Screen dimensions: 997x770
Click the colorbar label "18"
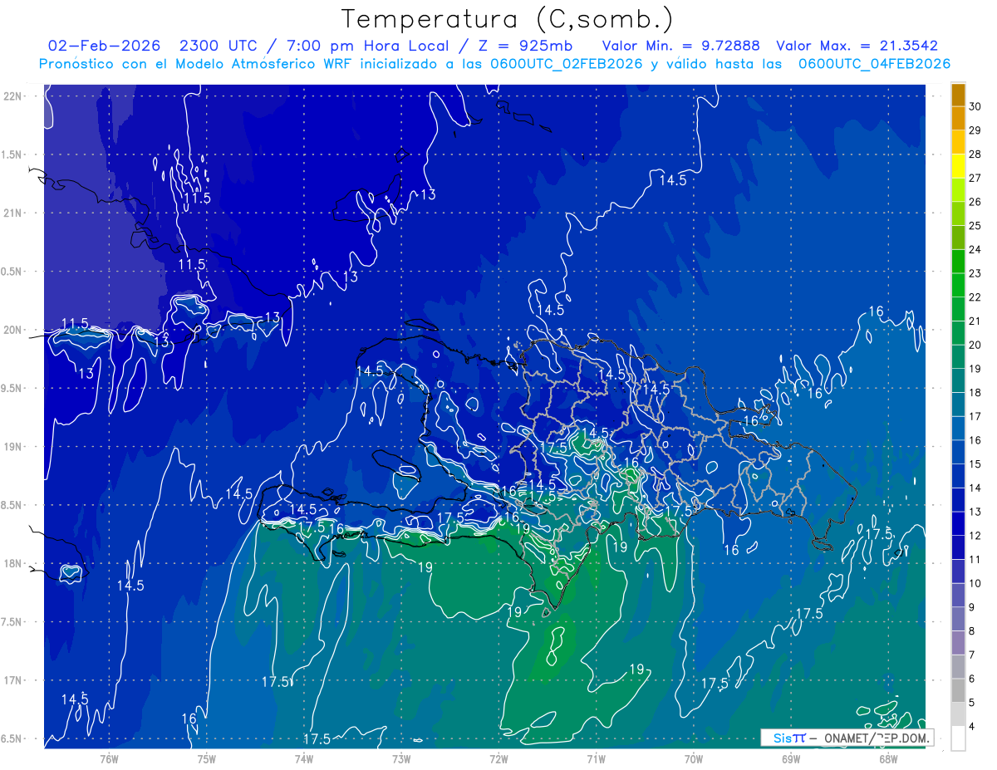pos(975,393)
